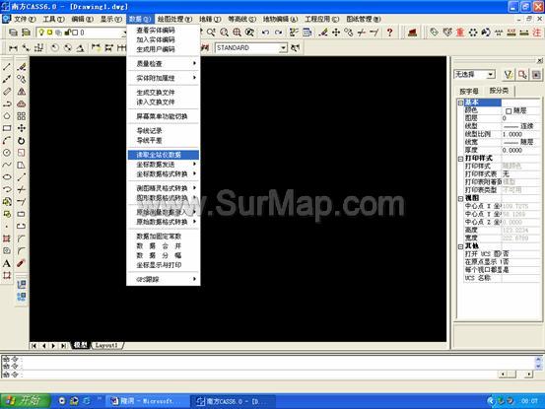This screenshot has width=545, height=409.
Task: Select the 读取全站仪数据 menu entry
Action: 163,155
